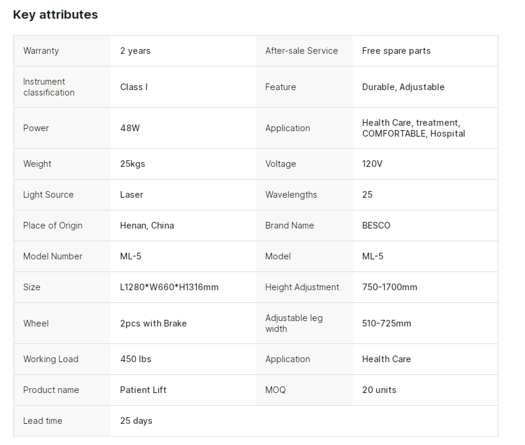Click the "510-725mm" leg width value
525x445 pixels.
click(386, 323)
